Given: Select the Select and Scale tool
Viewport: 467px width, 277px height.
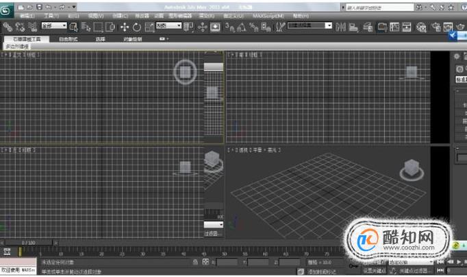Looking at the screenshot, I should coord(149,27).
